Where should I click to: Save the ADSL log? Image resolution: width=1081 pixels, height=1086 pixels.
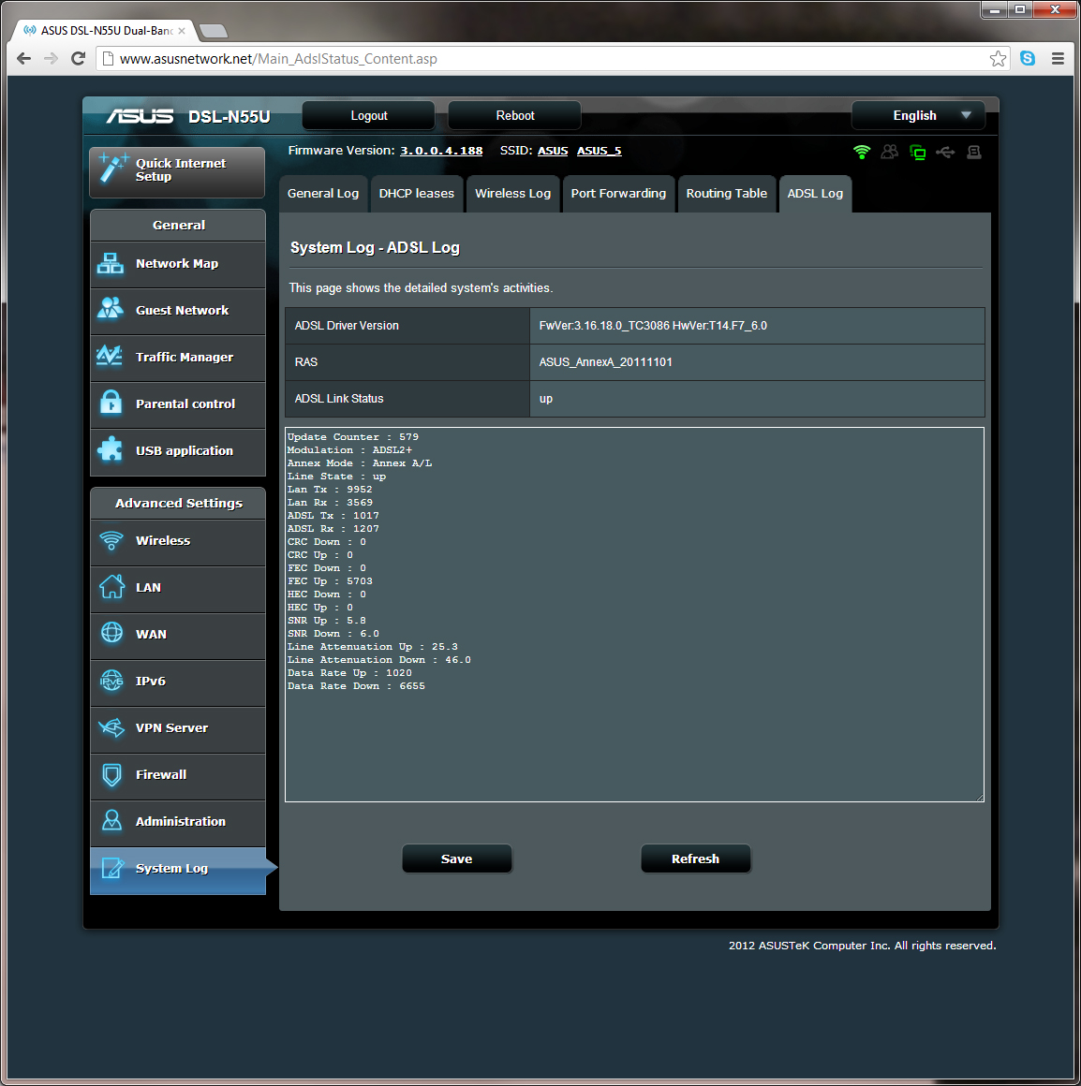456,859
